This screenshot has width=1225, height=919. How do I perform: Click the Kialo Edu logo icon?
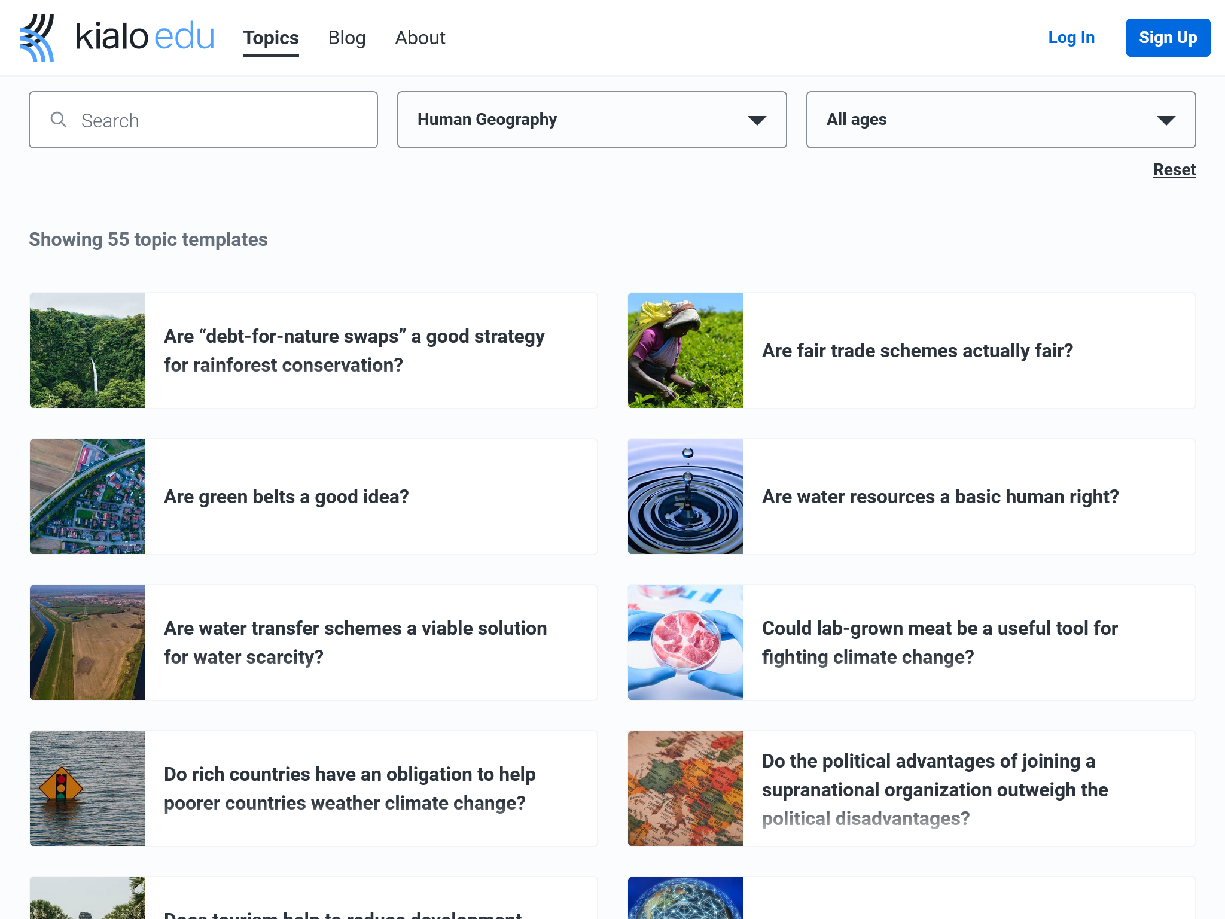click(37, 38)
